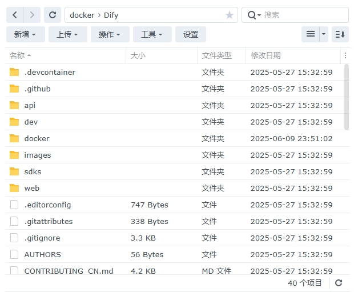Select the images folder name
This screenshot has width=354, height=292.
pyautogui.click(x=38, y=155)
